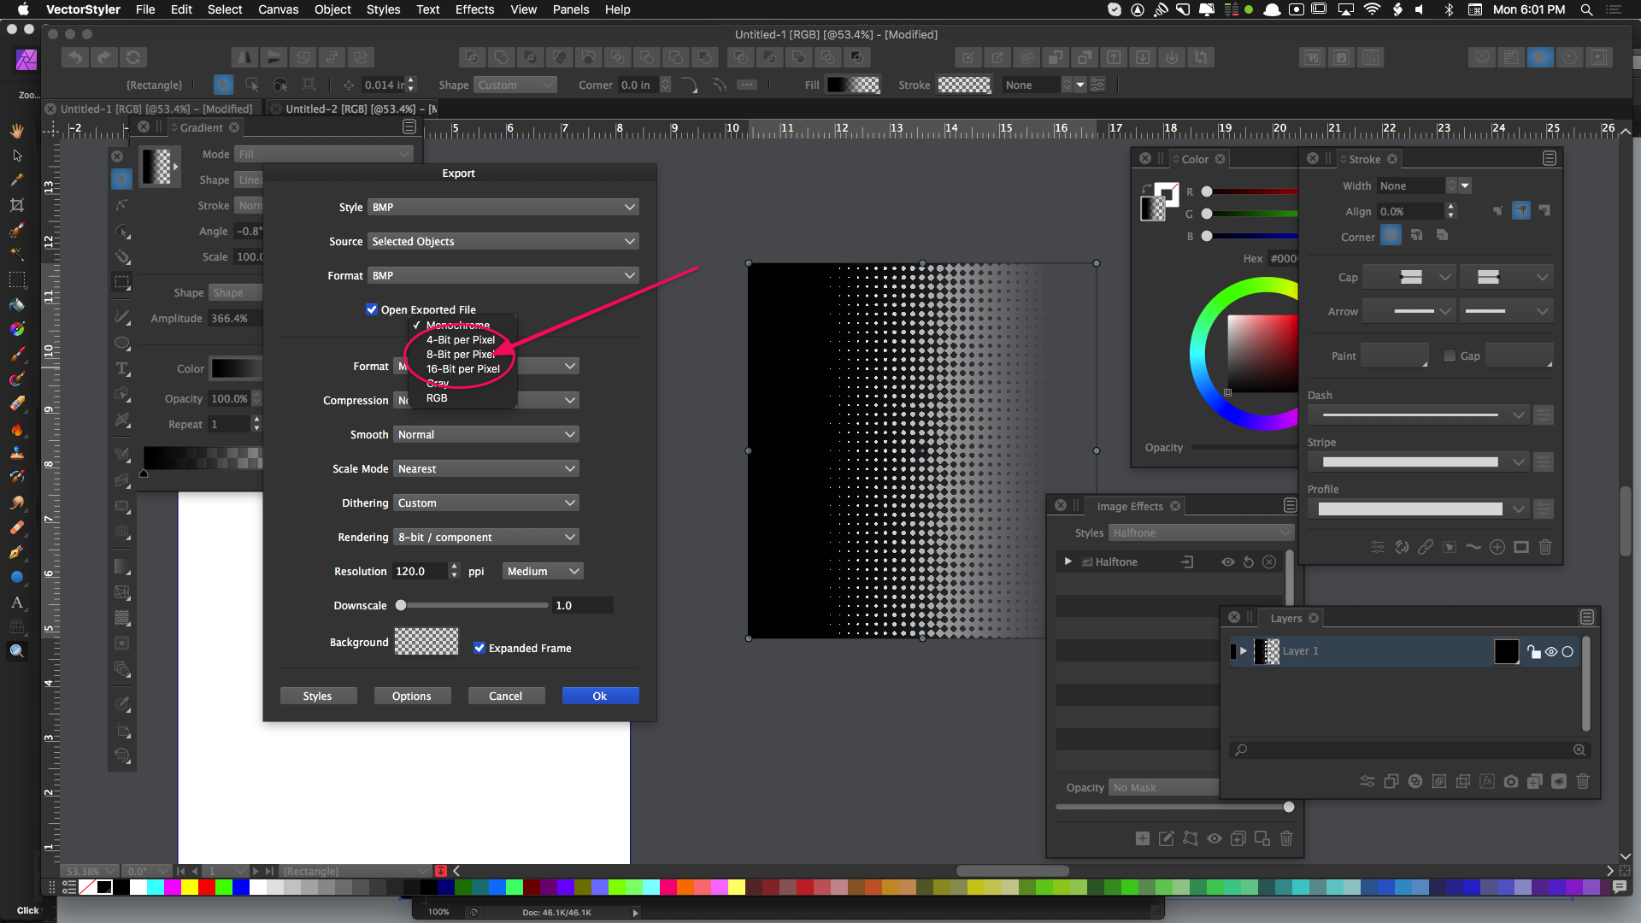This screenshot has width=1641, height=923.
Task: Choose 8-Bit per Pixel menu option
Action: tap(460, 354)
